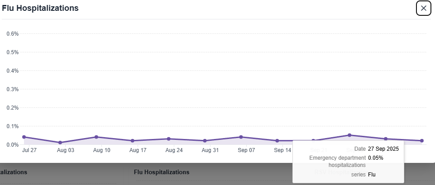Click the Flu Hospitalizations modal title

40,8
